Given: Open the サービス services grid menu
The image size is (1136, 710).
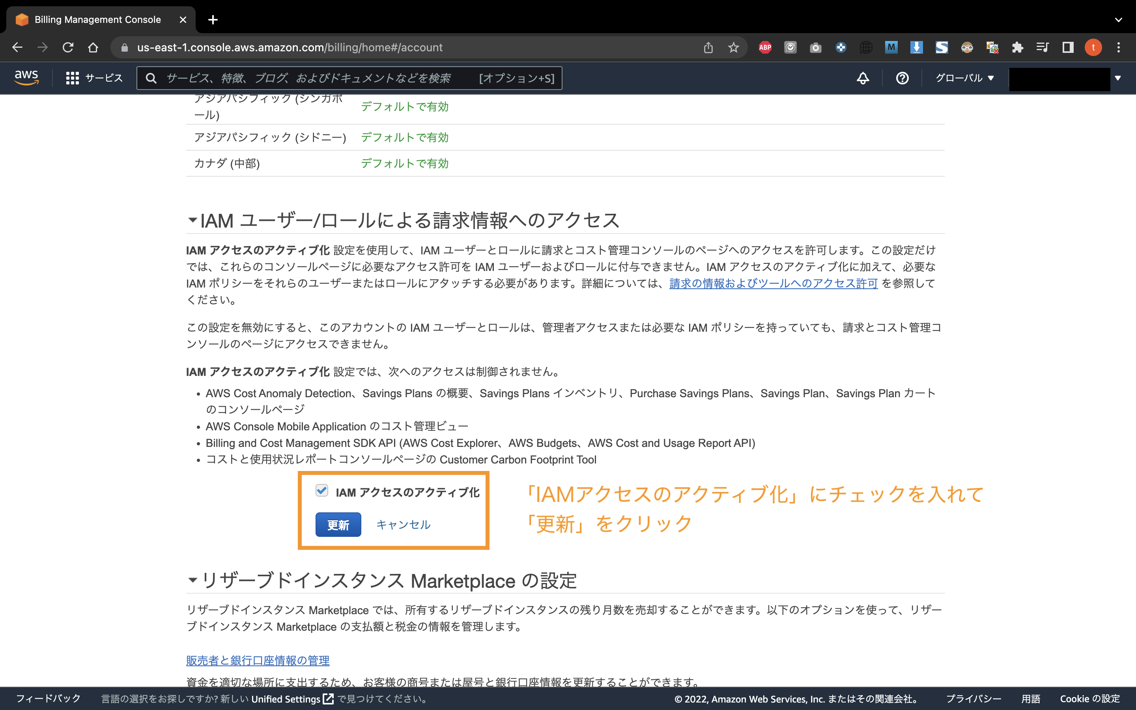Looking at the screenshot, I should [94, 78].
